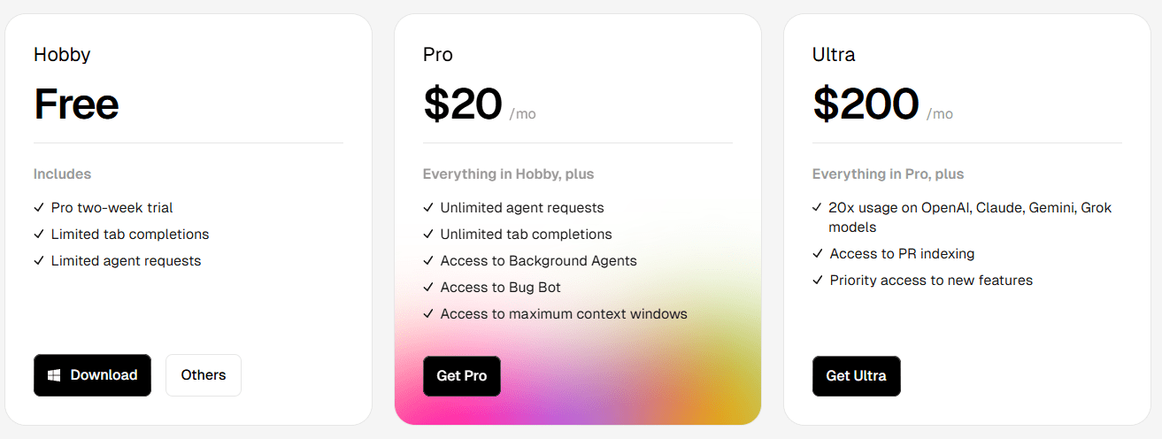Click the $20 per month price
Screen dimensions: 1162x439
tap(480, 104)
